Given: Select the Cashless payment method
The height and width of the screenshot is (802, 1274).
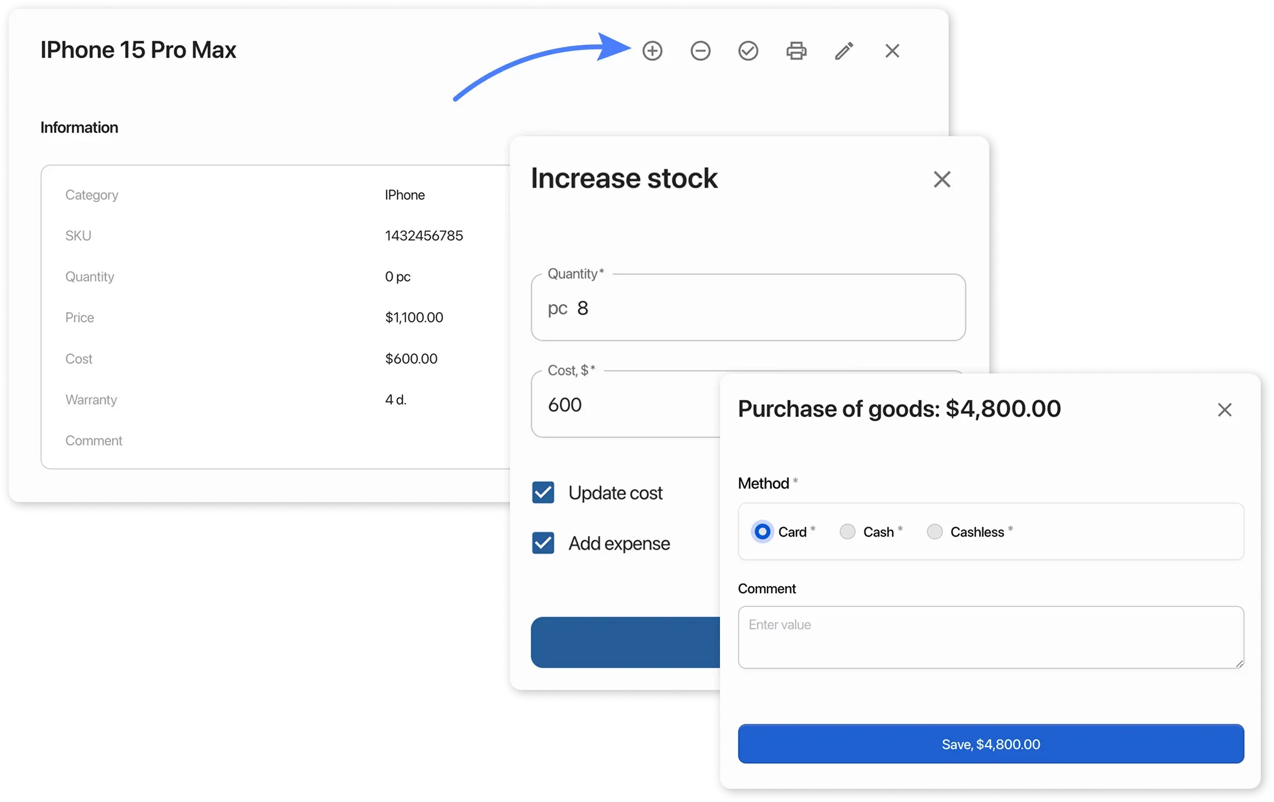Looking at the screenshot, I should click(934, 532).
